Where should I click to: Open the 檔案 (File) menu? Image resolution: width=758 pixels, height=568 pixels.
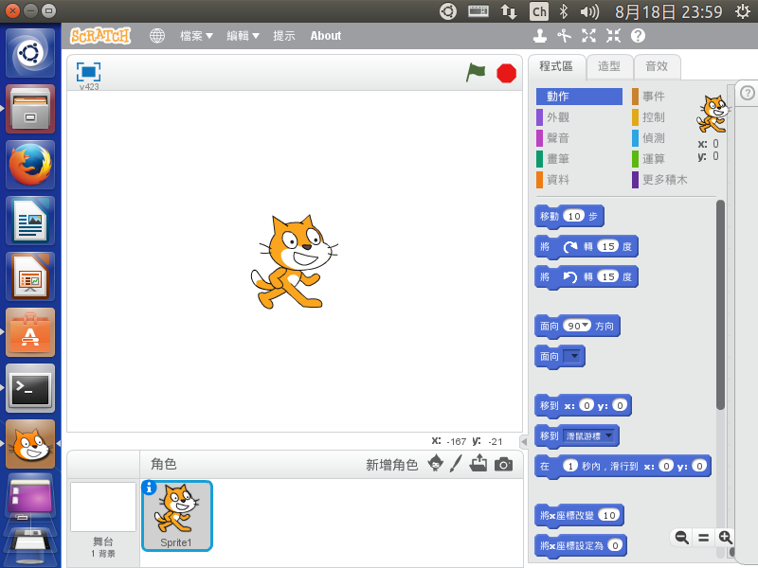tap(196, 36)
